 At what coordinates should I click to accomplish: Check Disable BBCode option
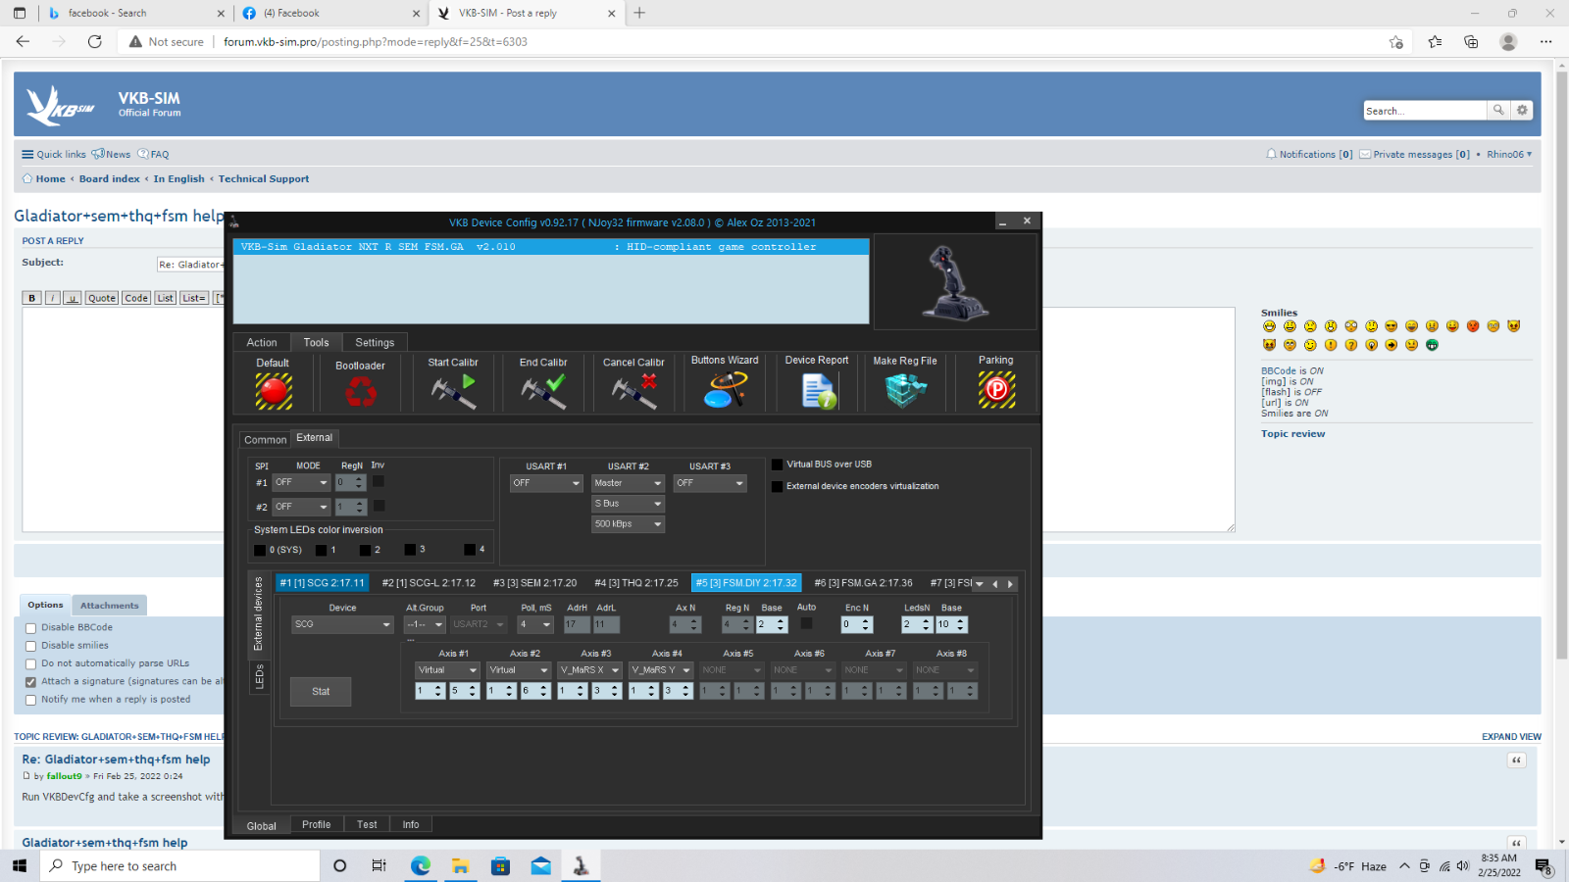pyautogui.click(x=30, y=628)
